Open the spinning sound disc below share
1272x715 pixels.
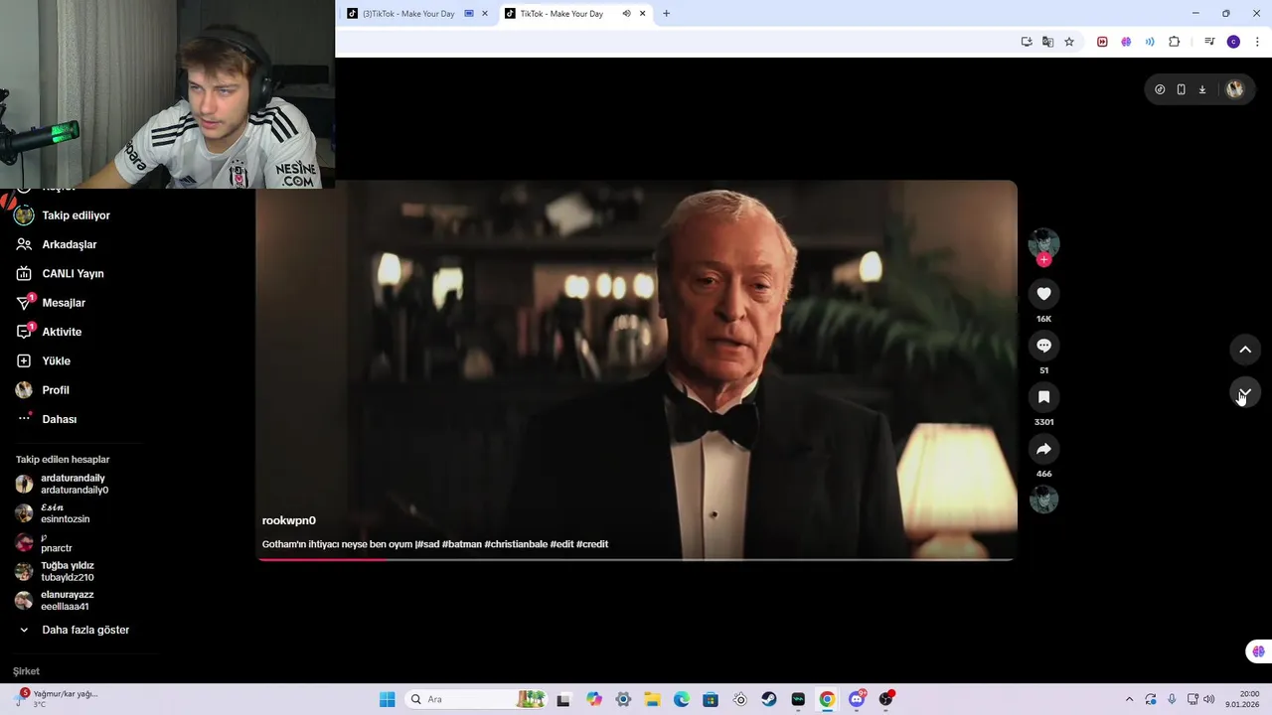click(x=1043, y=500)
